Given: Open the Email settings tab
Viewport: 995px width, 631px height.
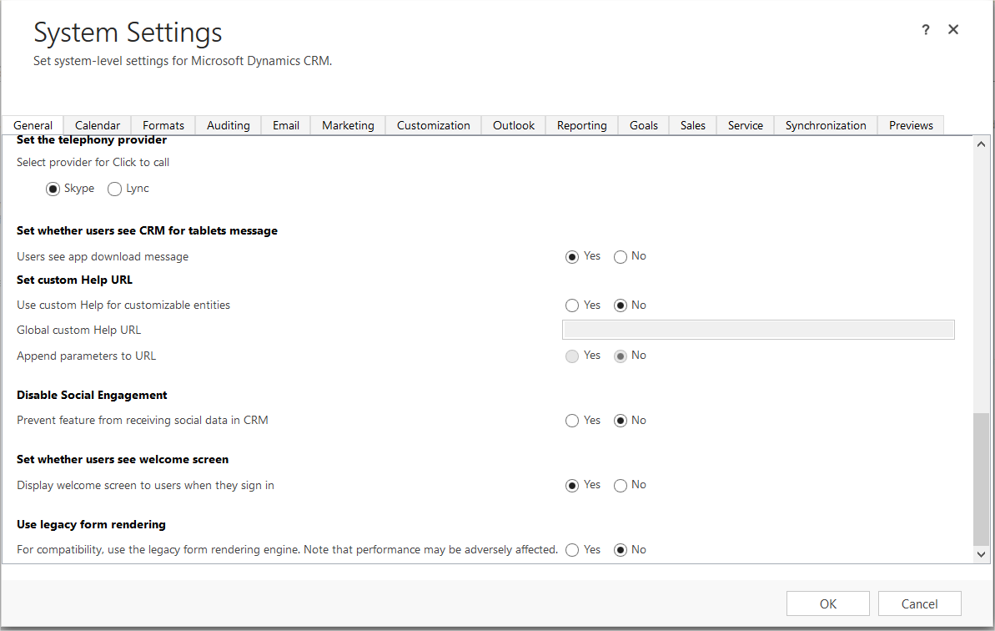Looking at the screenshot, I should (x=285, y=125).
